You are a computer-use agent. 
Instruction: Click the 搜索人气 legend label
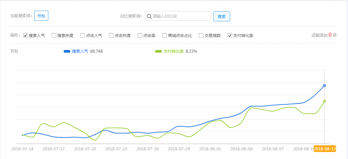point(80,51)
